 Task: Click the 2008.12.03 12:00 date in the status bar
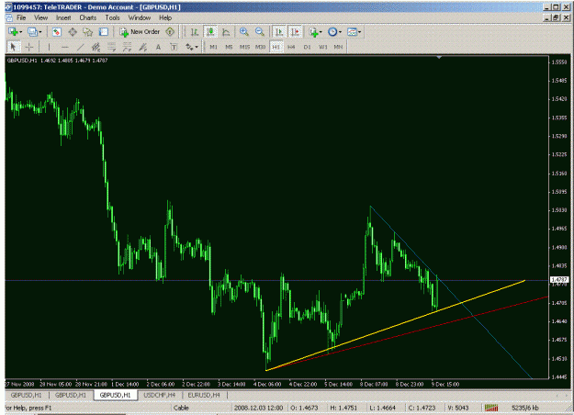point(259,408)
